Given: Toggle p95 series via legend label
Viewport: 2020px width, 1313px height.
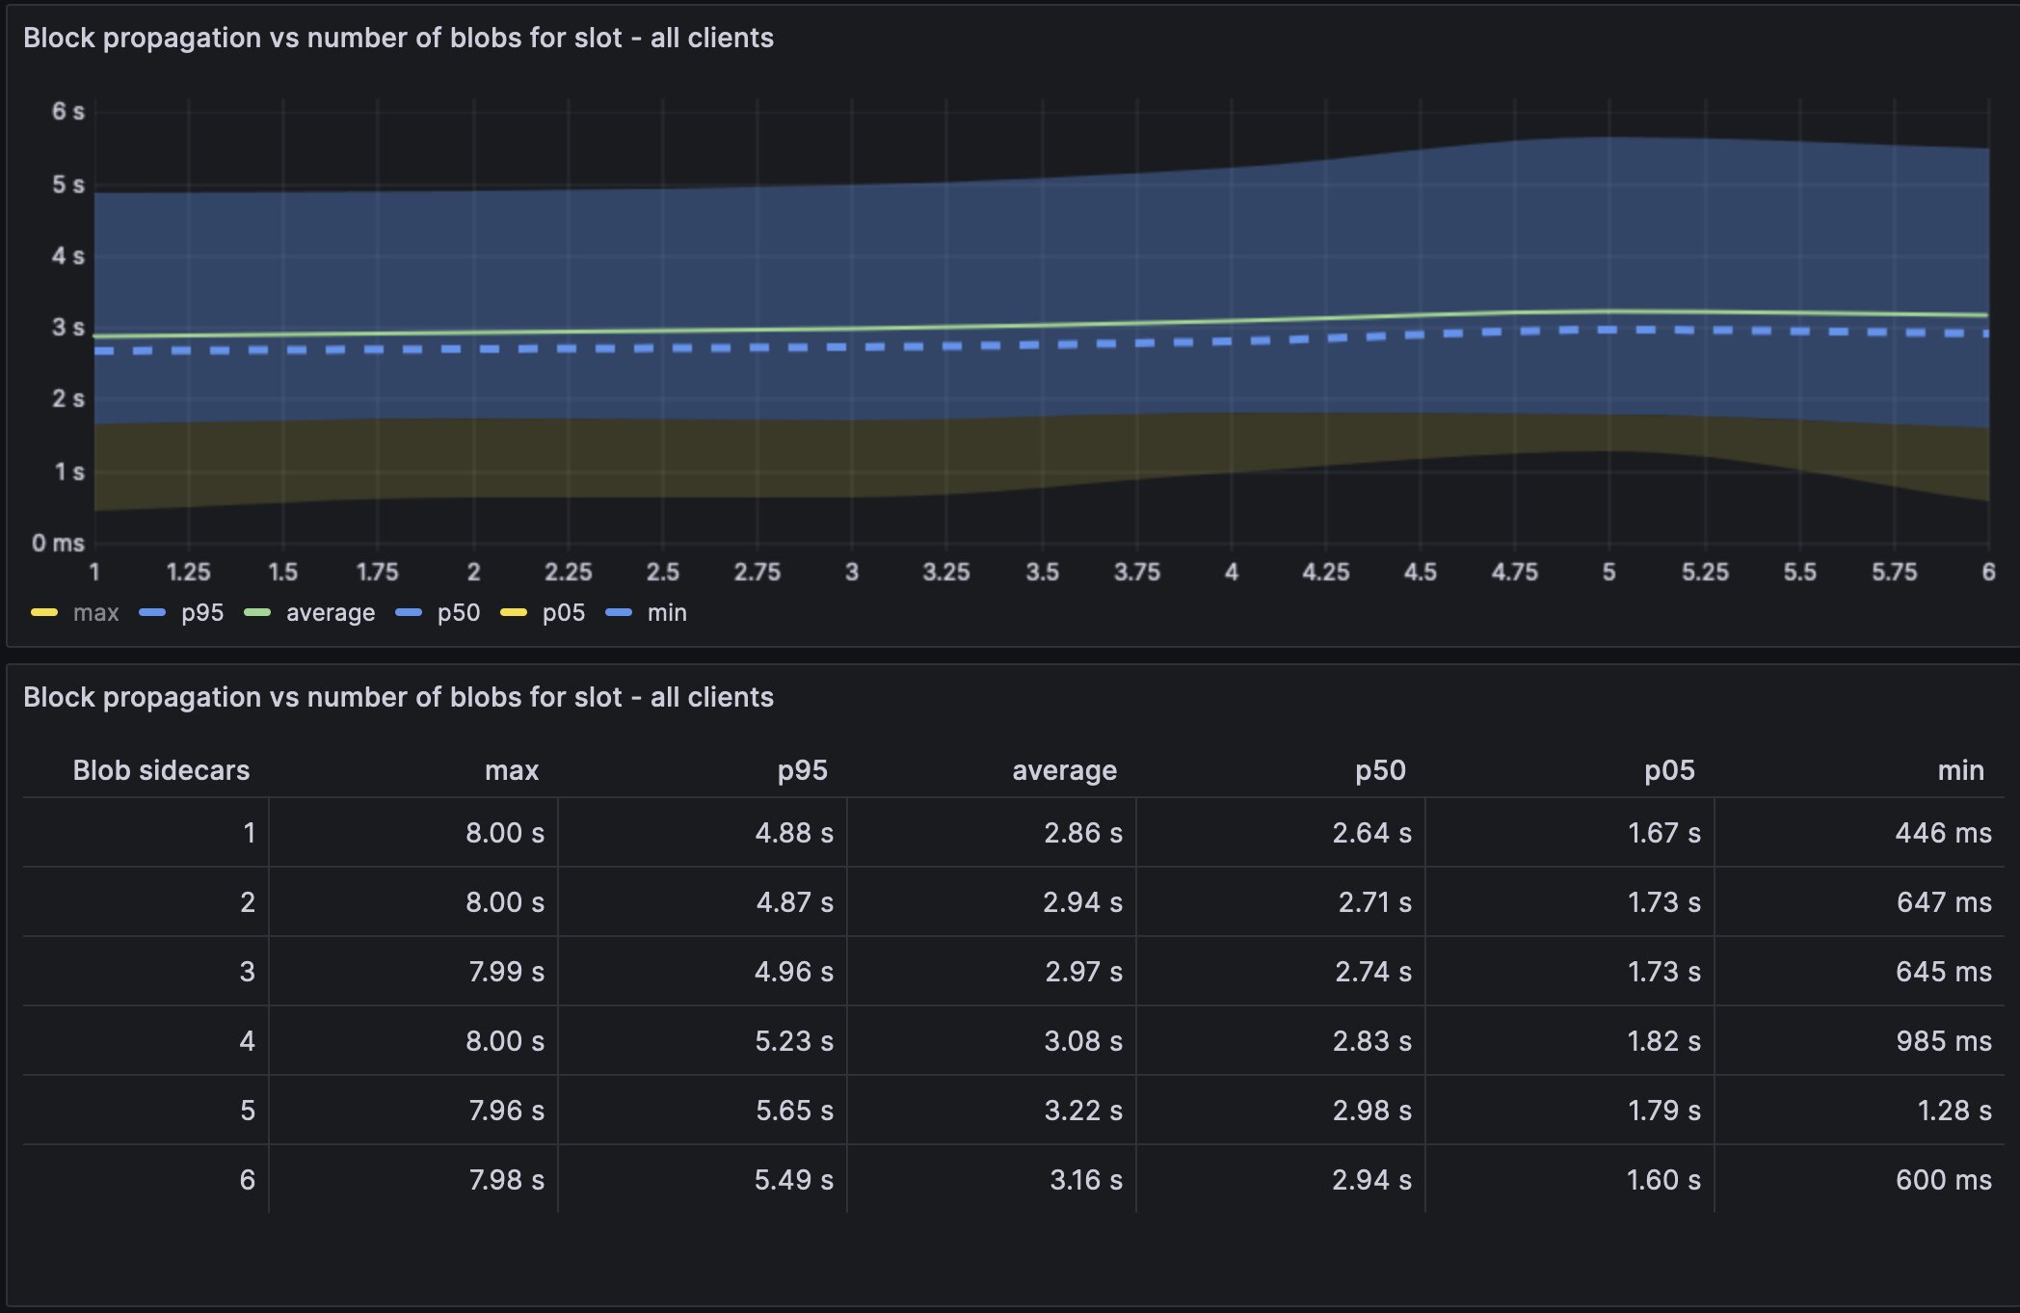Looking at the screenshot, I should tap(202, 613).
